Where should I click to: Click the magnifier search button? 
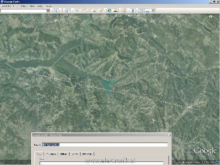point(56,11)
